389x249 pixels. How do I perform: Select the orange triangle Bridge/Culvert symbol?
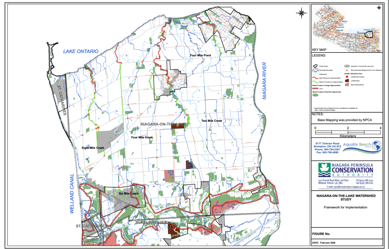tap(347, 70)
